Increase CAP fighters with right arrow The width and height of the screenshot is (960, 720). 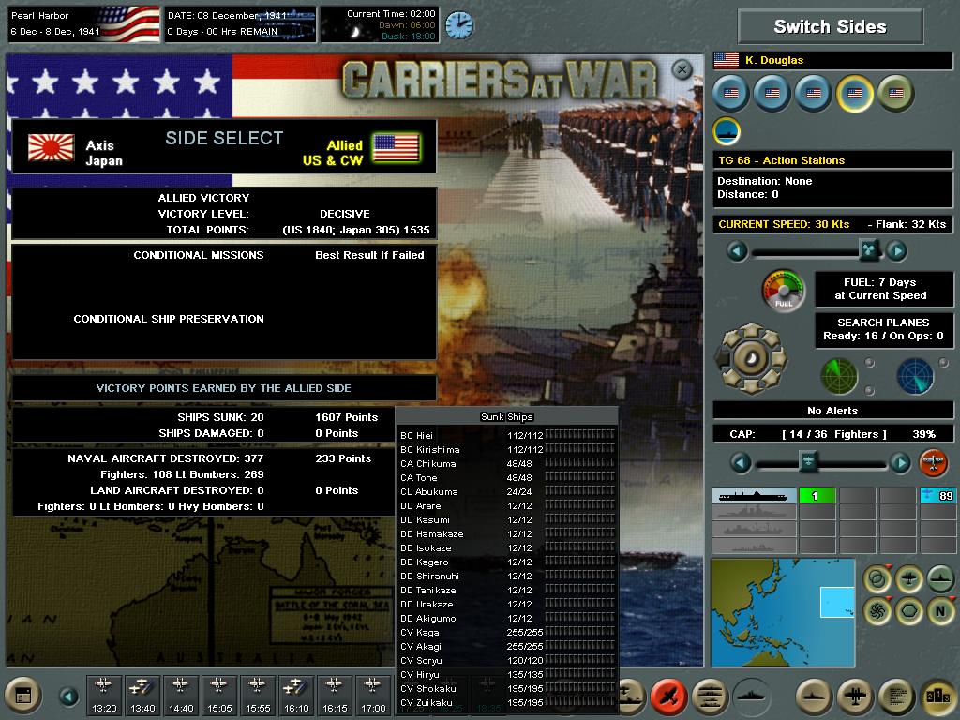coord(900,462)
